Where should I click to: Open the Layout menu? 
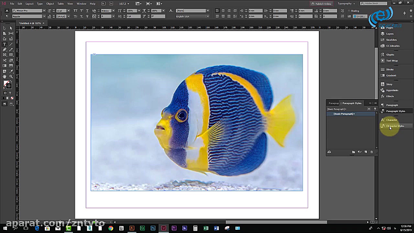[29, 4]
